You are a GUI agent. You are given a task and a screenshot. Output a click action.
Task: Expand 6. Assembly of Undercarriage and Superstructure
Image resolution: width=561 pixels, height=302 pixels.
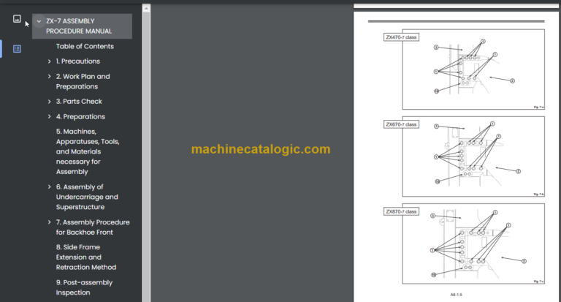(50, 187)
